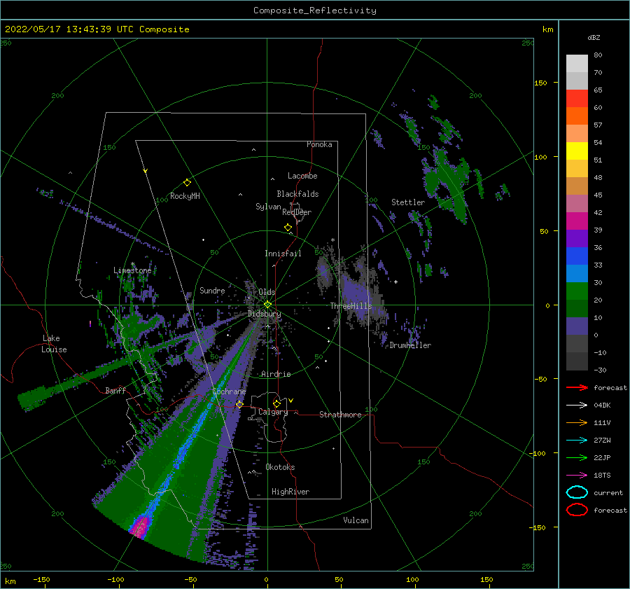The width and height of the screenshot is (630, 589).
Task: Select the light gray 70–80 dBZ swatch
Action: pos(577,64)
